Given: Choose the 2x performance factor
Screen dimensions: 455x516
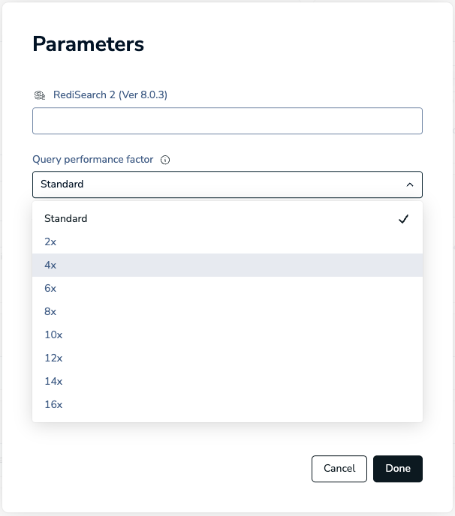Looking at the screenshot, I should pyautogui.click(x=50, y=242).
